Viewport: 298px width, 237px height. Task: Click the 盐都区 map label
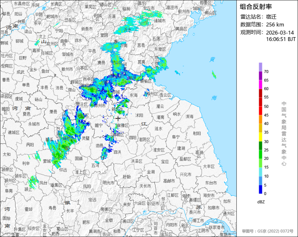185,159
